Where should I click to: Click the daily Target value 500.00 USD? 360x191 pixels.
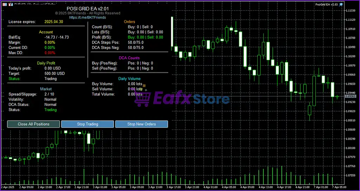point(54,74)
